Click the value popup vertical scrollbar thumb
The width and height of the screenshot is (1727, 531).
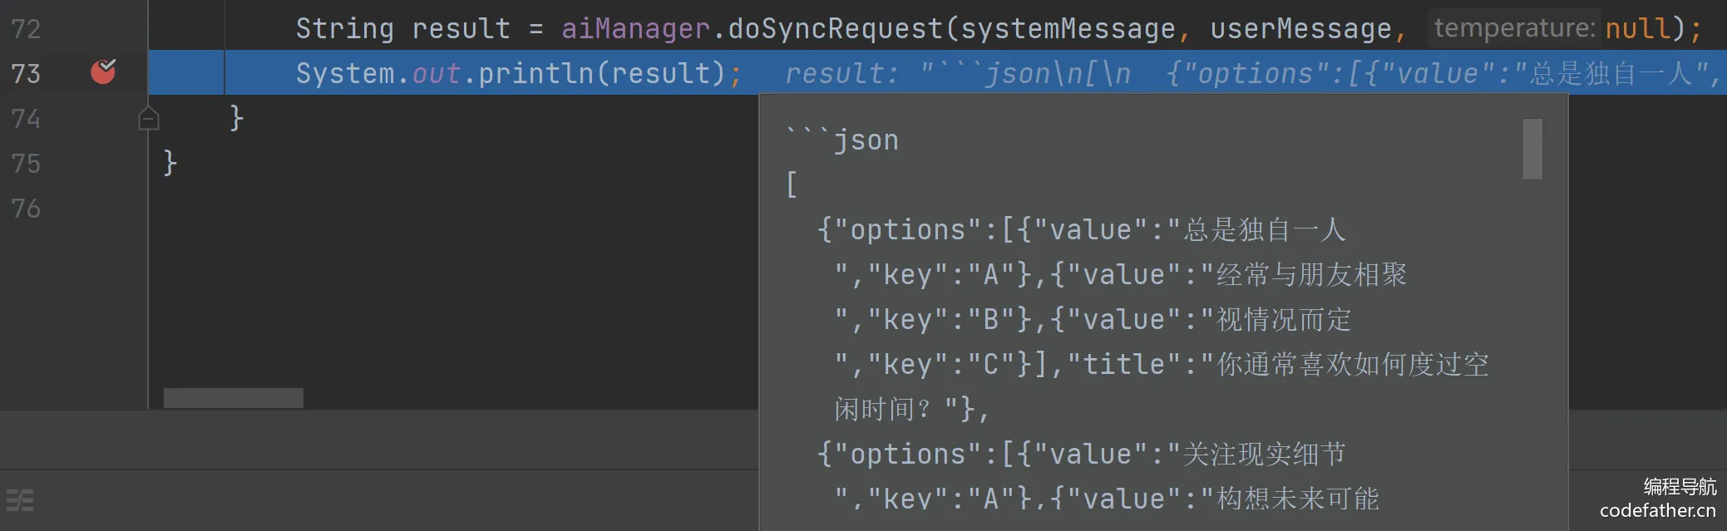pos(1532,149)
